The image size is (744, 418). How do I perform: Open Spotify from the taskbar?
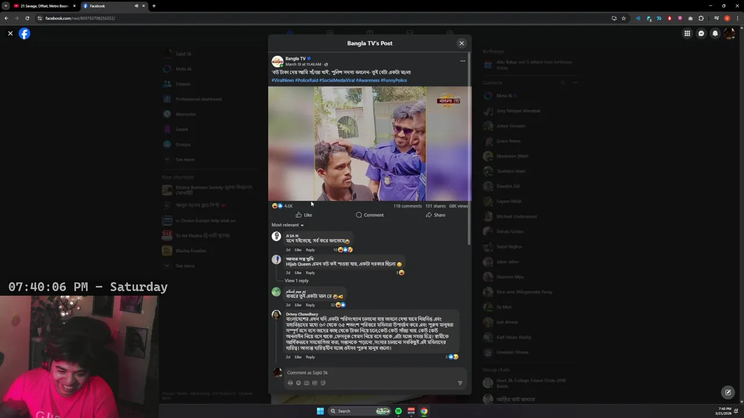pos(398,411)
